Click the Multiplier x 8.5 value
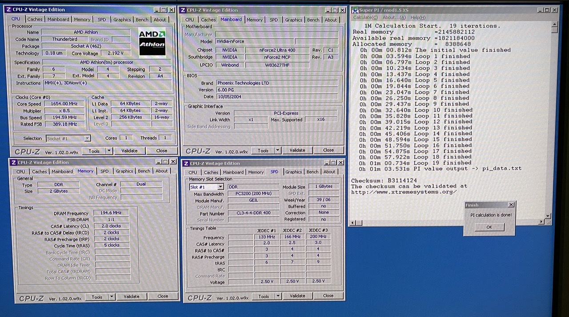This screenshot has height=317, width=569. point(64,111)
